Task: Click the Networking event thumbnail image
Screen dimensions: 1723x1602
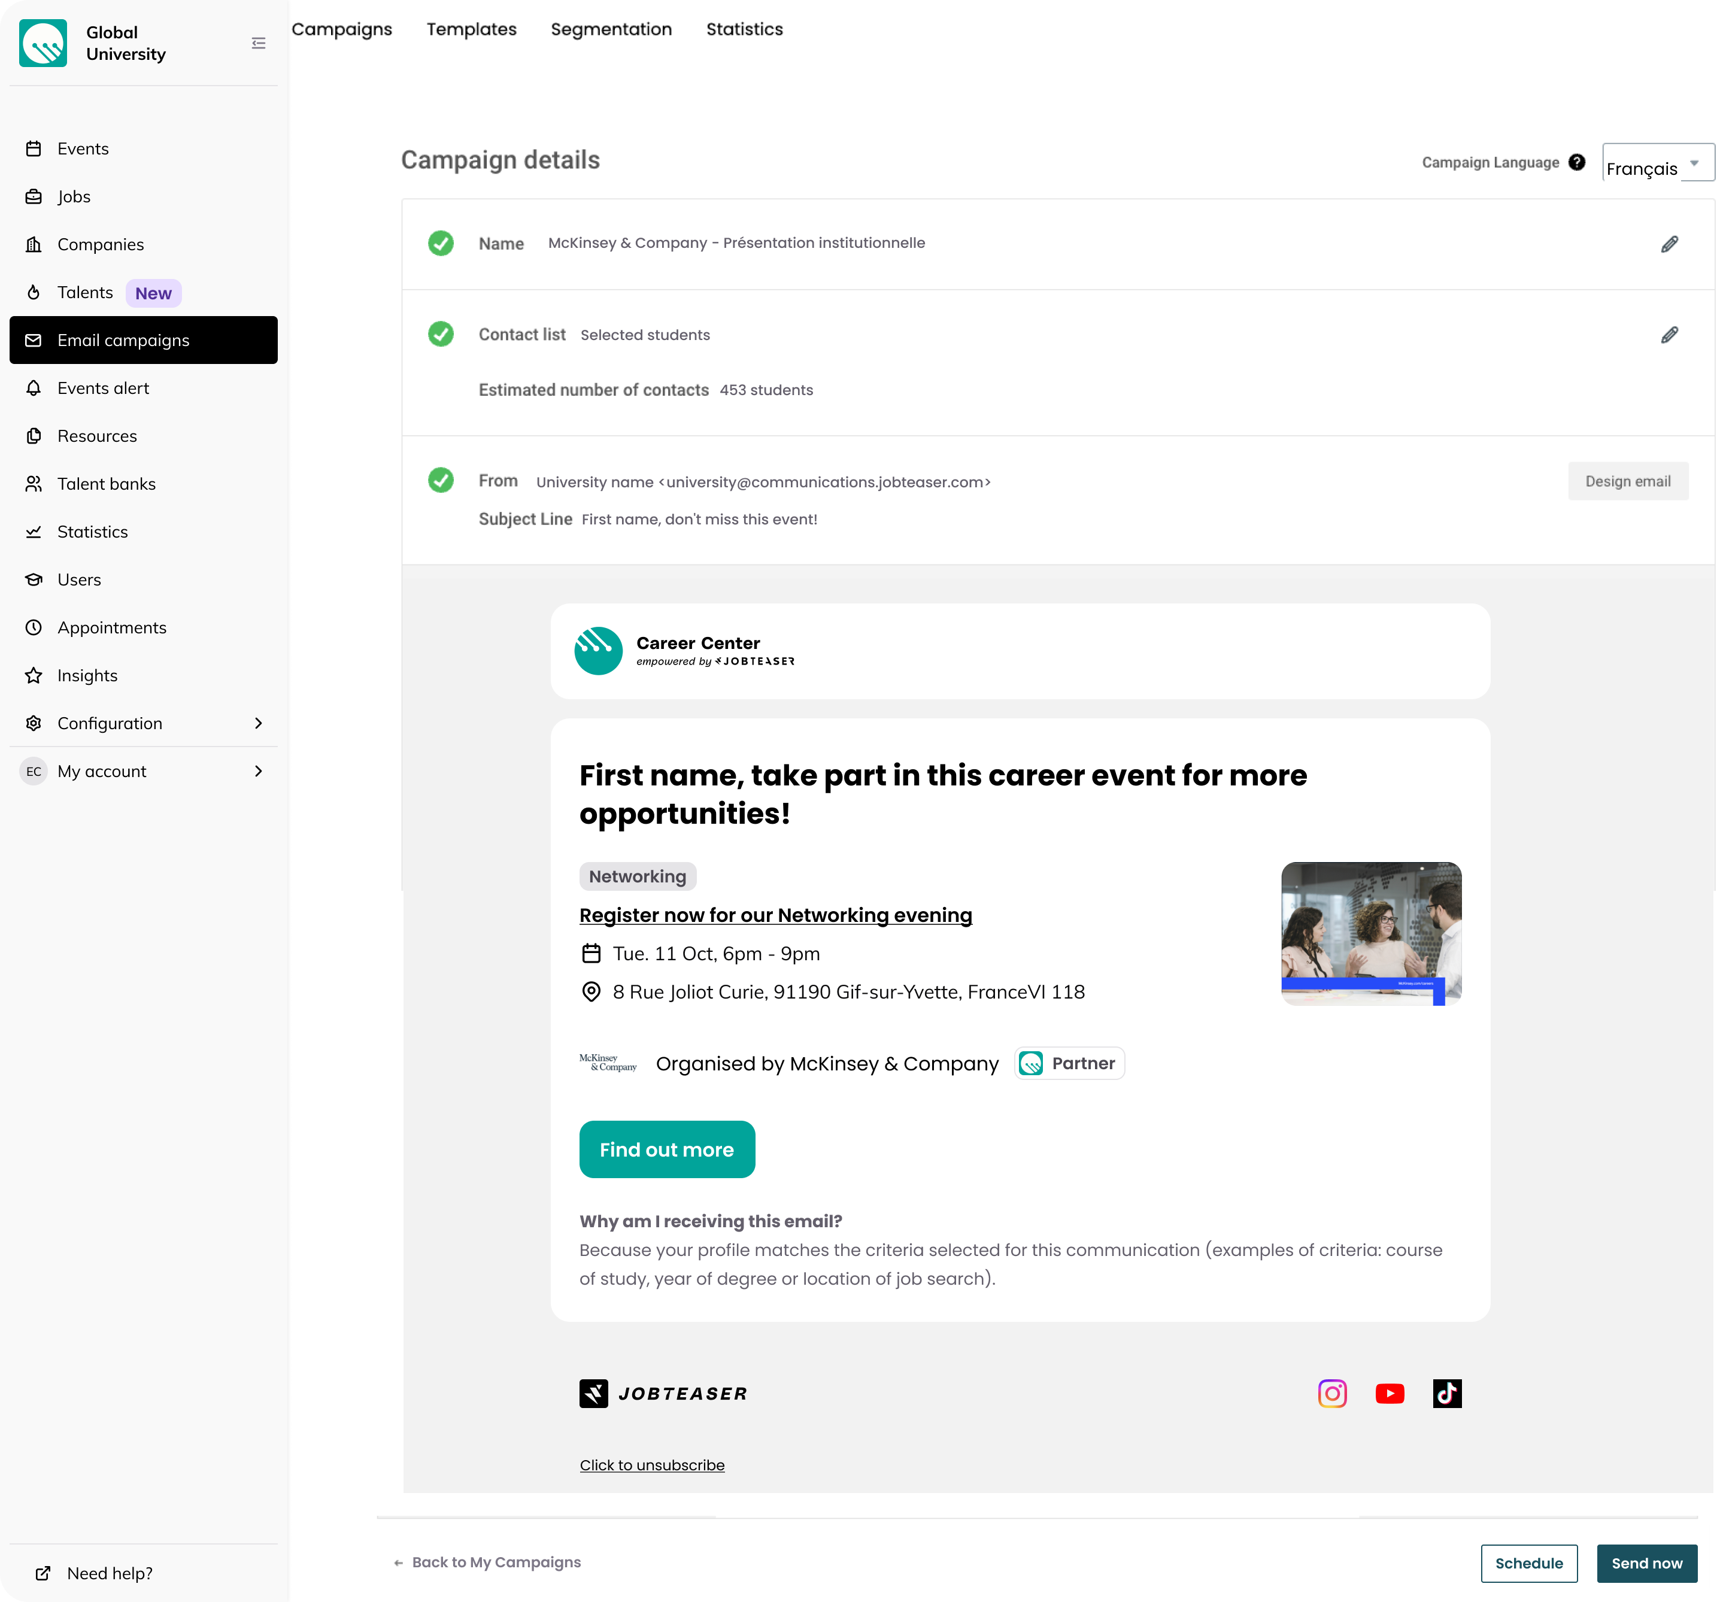Action: click(1370, 933)
